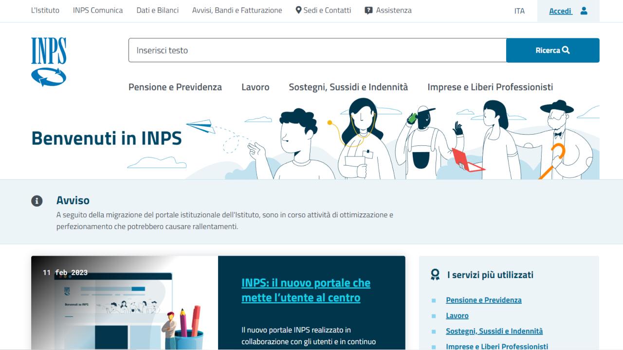The height and width of the screenshot is (350, 623).
Task: Click the location pin icon for Sedi e Contatti
Action: pos(298,10)
